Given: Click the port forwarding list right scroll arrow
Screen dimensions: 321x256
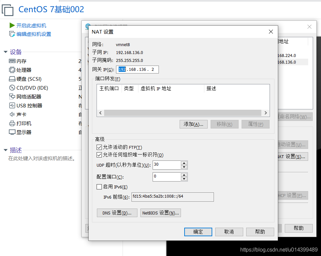Looking at the screenshot, I should (x=266, y=113).
